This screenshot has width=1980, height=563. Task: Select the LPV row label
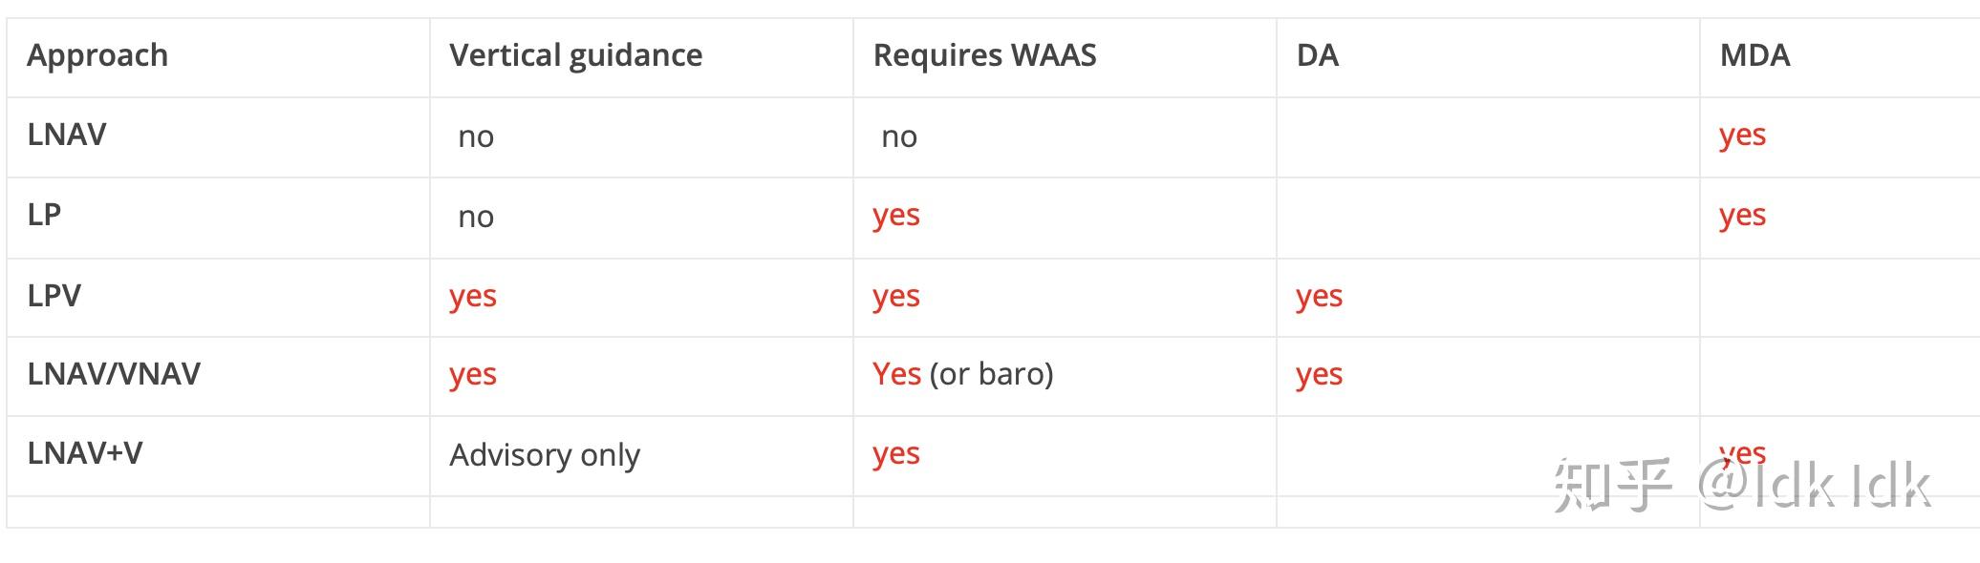click(54, 296)
